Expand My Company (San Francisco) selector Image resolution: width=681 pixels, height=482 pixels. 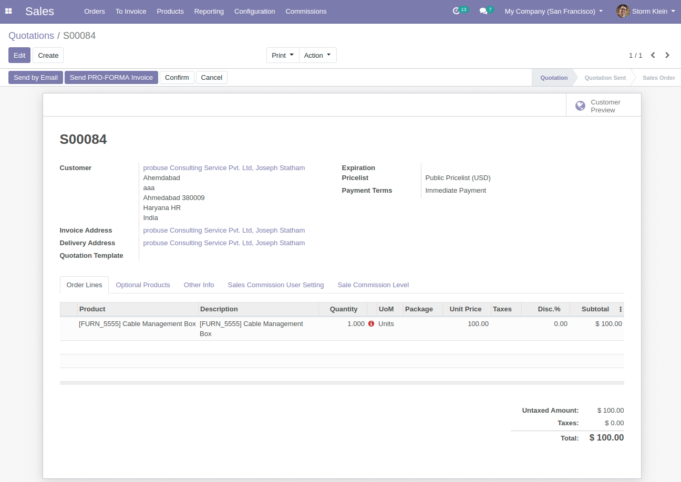click(x=554, y=11)
